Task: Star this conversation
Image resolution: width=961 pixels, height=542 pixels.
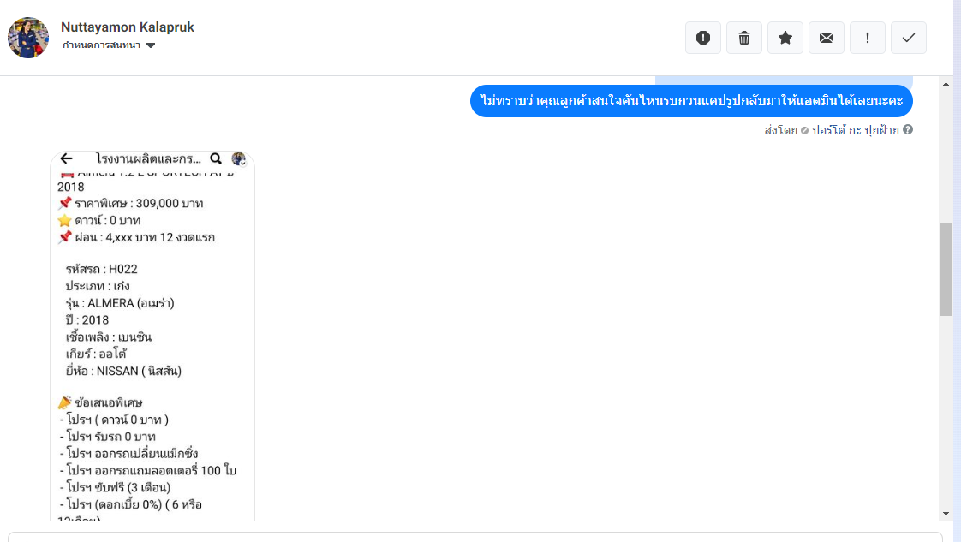Action: (x=785, y=38)
